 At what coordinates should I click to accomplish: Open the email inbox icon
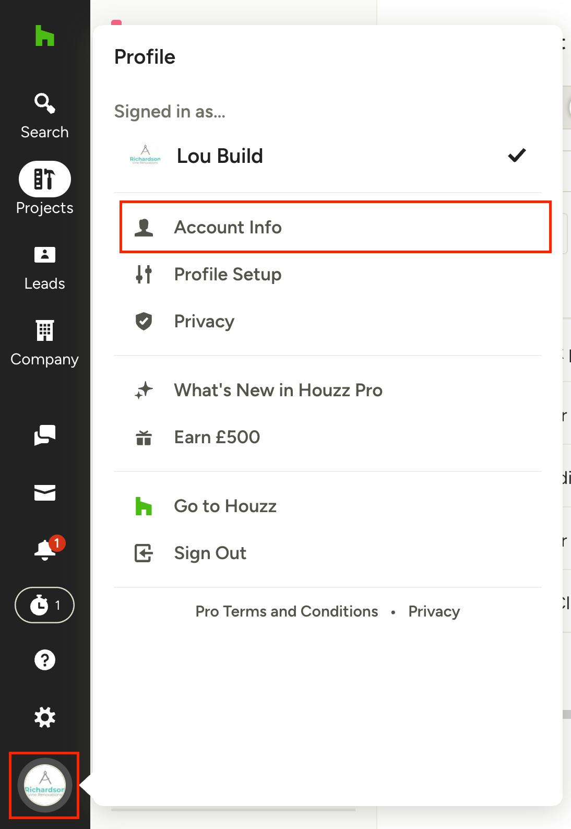[x=45, y=492]
